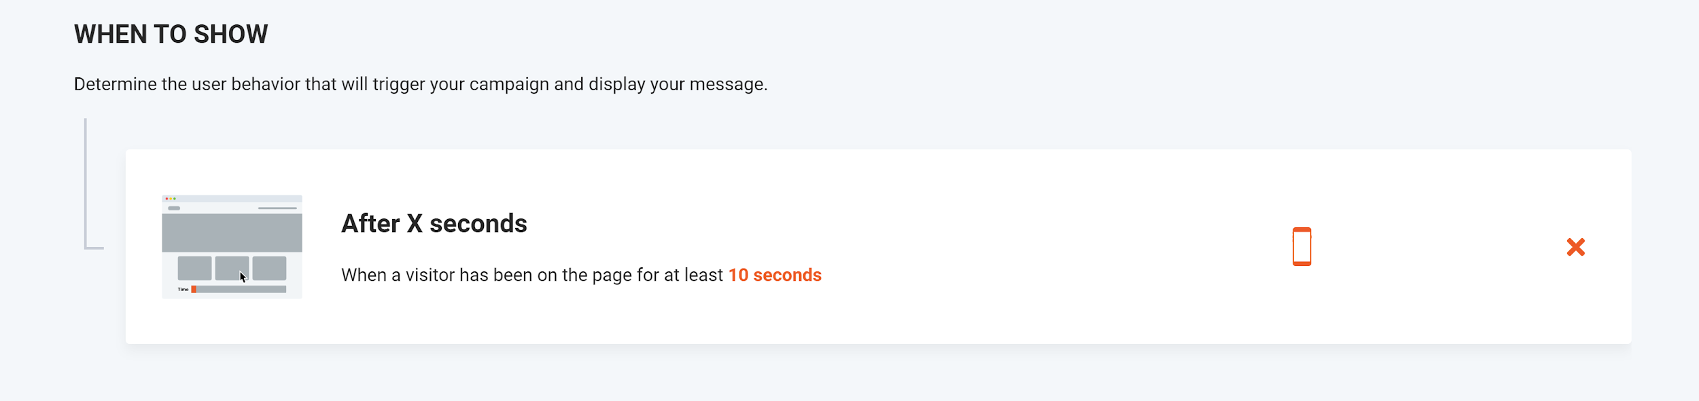This screenshot has height=401, width=1699.
Task: Edit the 10 seconds value
Action: coord(773,275)
